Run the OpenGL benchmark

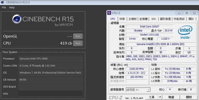coord(78,36)
